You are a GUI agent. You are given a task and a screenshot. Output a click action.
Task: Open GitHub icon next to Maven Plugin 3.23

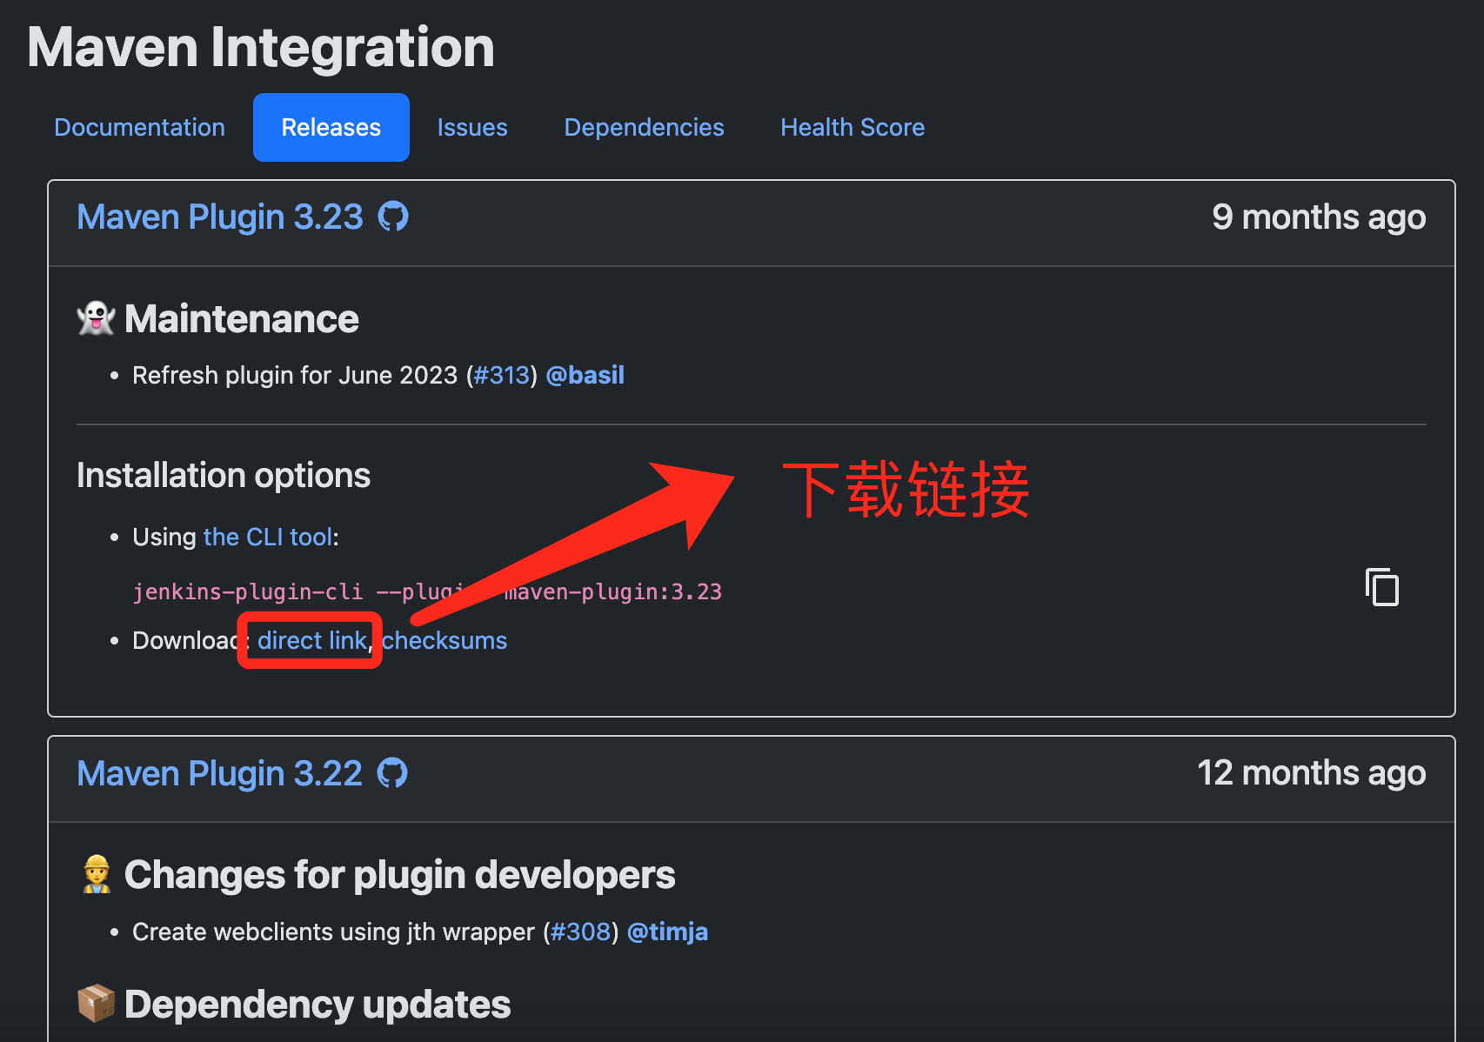(x=393, y=217)
